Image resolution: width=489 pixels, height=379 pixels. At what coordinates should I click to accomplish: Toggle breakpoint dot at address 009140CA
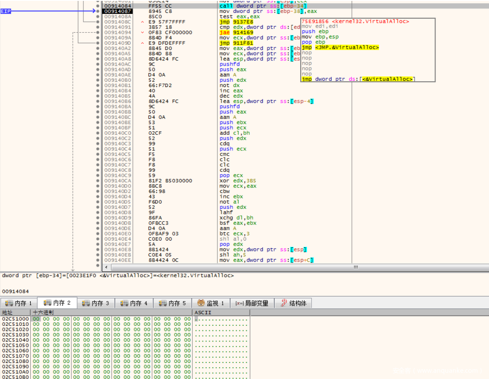(x=98, y=181)
